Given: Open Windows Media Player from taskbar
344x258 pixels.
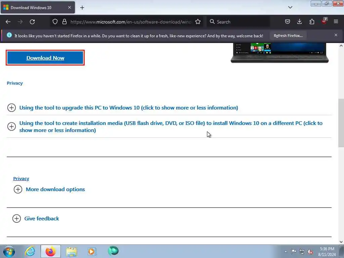Looking at the screenshot, I should pos(92,251).
